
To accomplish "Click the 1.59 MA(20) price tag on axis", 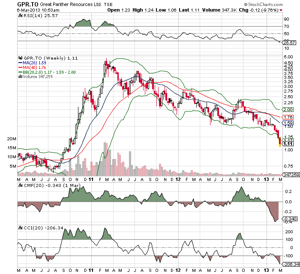I will click(288, 123).
